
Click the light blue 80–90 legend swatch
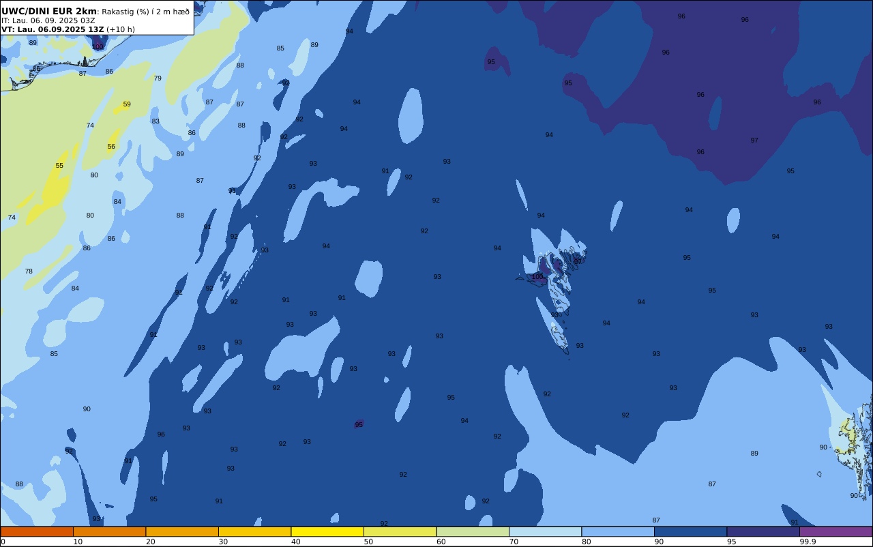pos(618,531)
